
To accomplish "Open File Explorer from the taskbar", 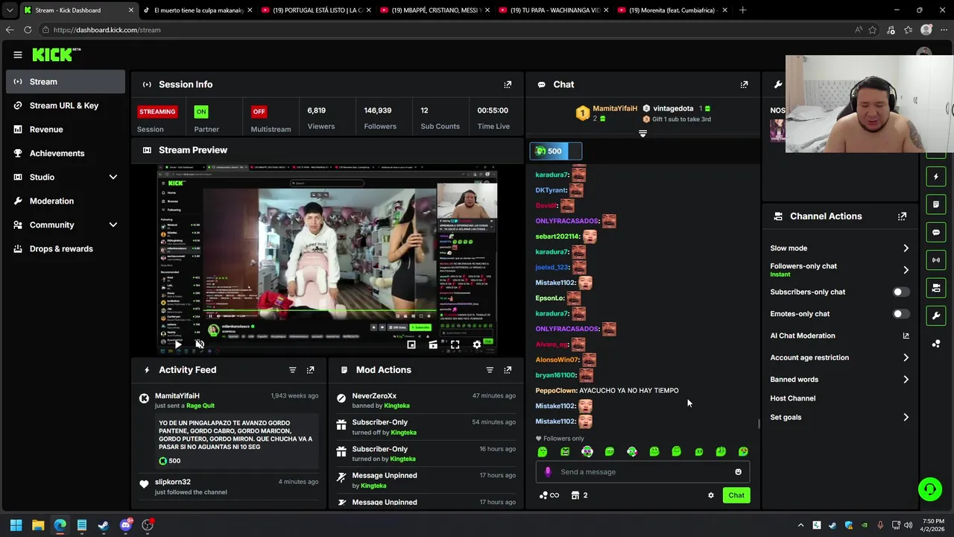I will 38,525.
